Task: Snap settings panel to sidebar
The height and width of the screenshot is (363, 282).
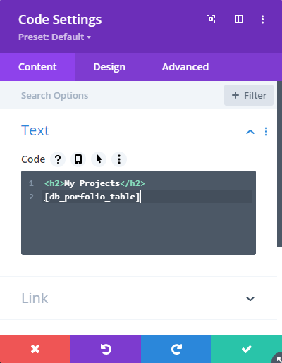Action: point(239,19)
